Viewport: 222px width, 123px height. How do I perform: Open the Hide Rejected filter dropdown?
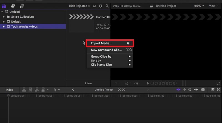[x=79, y=6]
